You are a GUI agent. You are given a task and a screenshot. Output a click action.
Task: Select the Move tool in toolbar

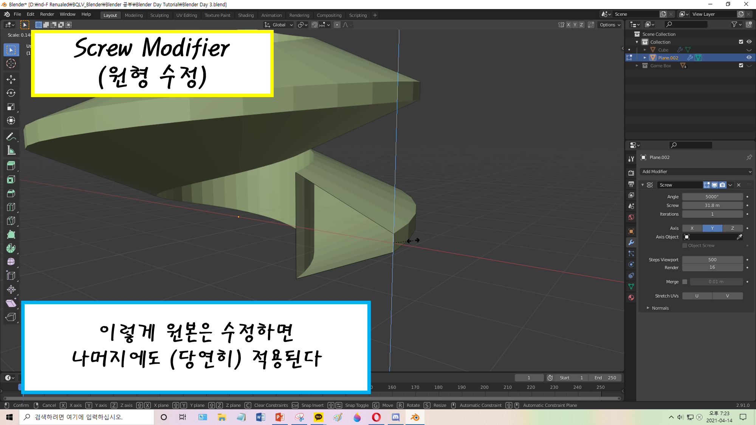tap(11, 79)
